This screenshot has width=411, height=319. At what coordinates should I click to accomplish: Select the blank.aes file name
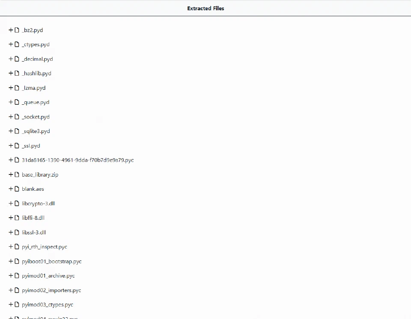coord(33,189)
